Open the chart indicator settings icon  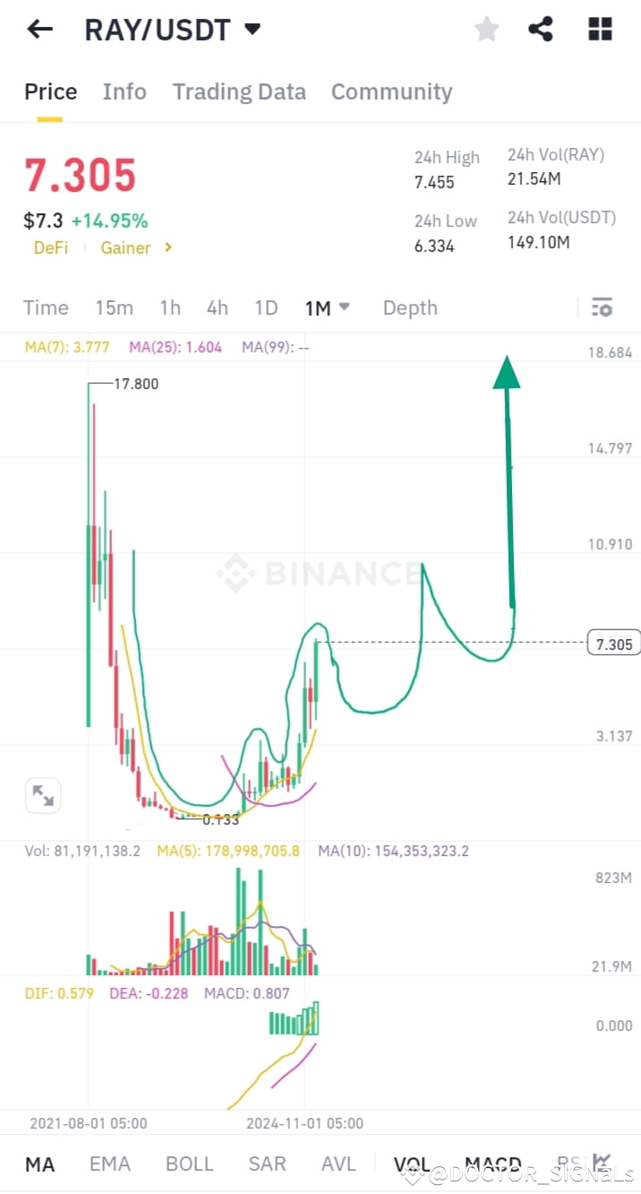click(602, 307)
